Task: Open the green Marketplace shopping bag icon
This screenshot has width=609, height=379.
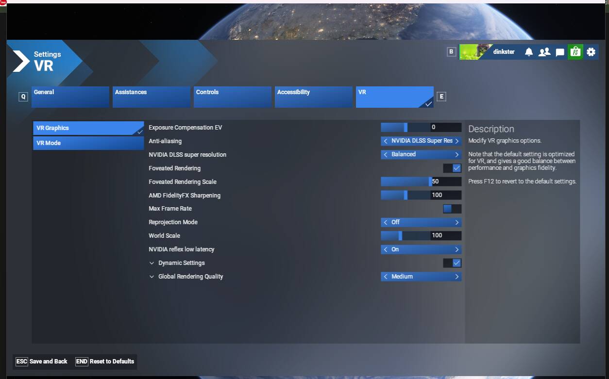Action: click(x=575, y=52)
